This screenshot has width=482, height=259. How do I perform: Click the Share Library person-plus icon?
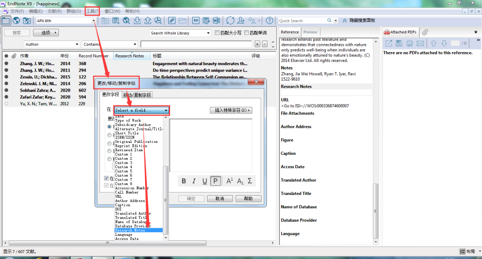tap(241, 20)
